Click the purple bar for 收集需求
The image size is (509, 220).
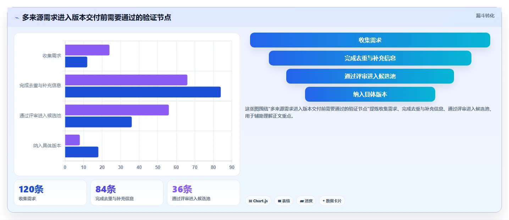pos(87,50)
